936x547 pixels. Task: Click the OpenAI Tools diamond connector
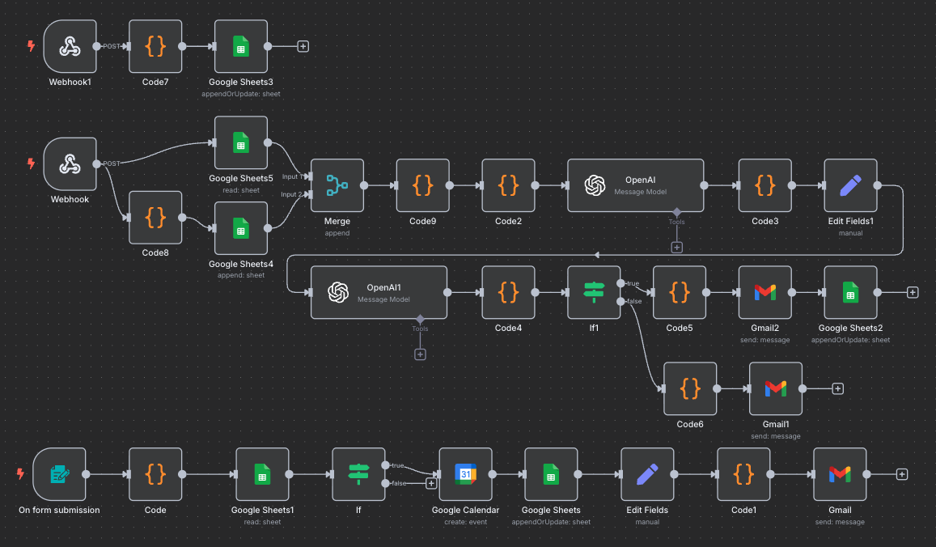click(677, 213)
